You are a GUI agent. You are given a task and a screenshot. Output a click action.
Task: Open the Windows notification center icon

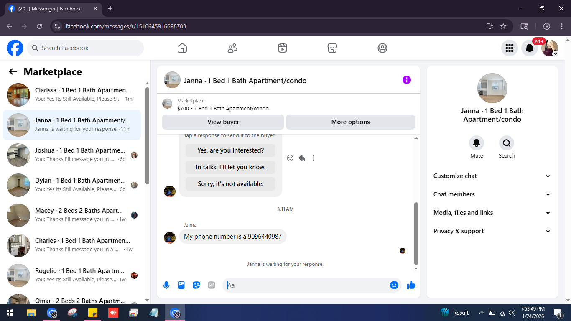tap(558, 313)
